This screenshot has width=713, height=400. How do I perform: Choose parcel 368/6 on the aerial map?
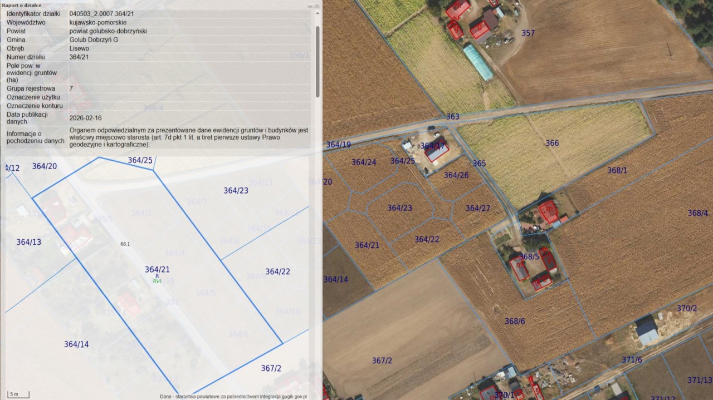click(x=515, y=321)
